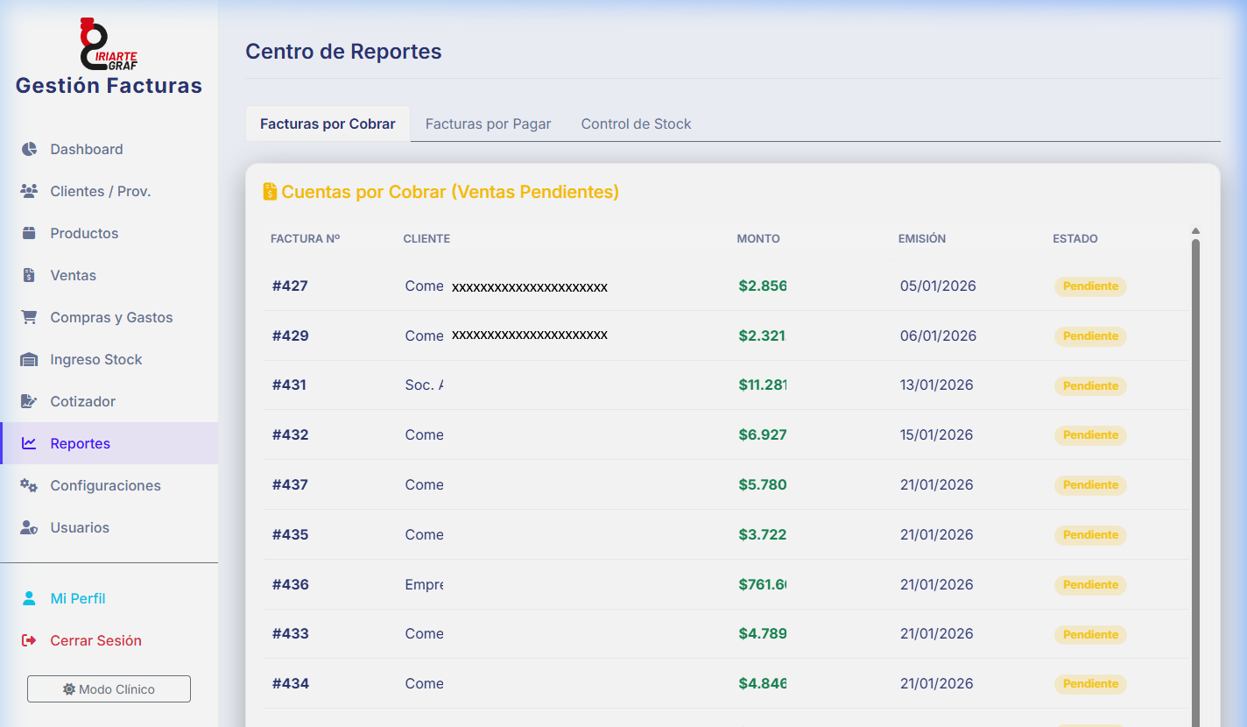This screenshot has width=1247, height=727.
Task: Click the EMISIÓN column header
Action: [922, 238]
